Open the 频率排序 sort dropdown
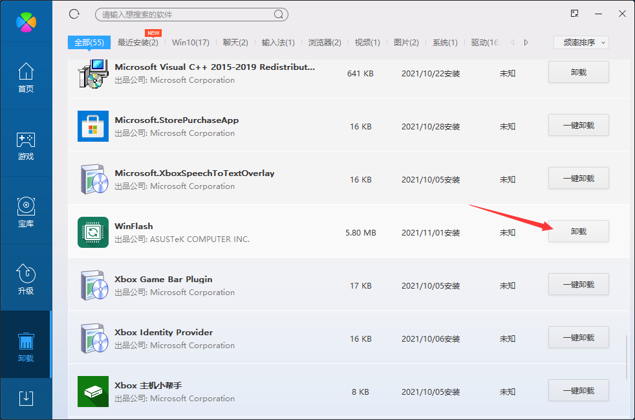 click(581, 43)
